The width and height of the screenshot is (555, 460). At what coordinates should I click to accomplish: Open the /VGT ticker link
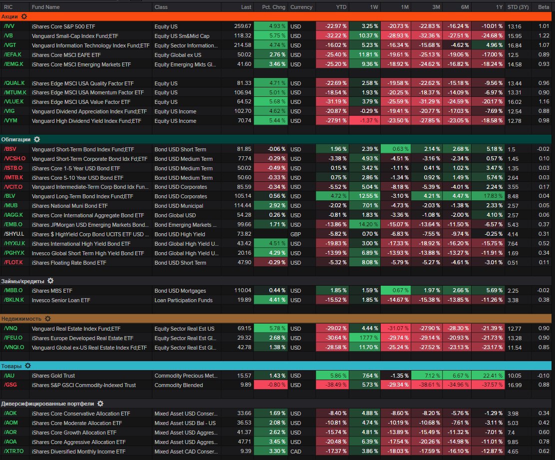coord(10,45)
